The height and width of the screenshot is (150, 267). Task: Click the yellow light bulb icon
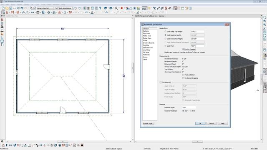pyautogui.click(x=149, y=8)
